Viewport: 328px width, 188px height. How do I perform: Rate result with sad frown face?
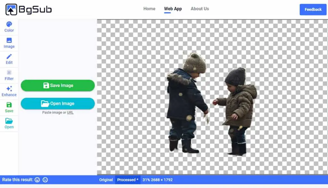(x=45, y=180)
